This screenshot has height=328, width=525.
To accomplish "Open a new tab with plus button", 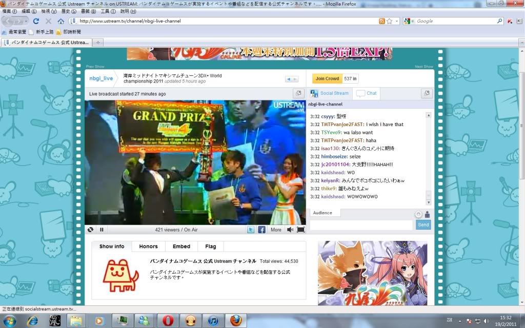I will click(98, 43).
